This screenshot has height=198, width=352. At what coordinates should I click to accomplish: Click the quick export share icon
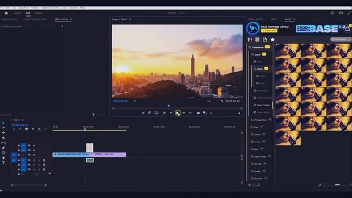pos(341,13)
